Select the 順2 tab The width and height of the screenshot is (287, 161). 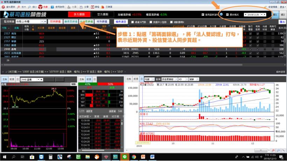point(283,15)
